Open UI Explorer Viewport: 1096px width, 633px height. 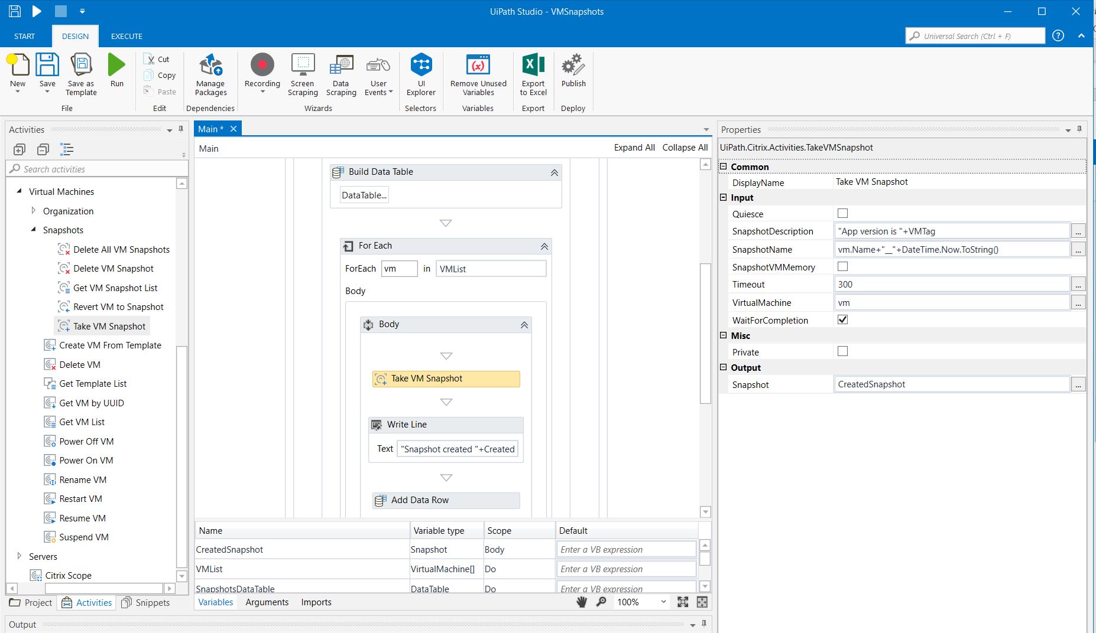[x=421, y=65]
